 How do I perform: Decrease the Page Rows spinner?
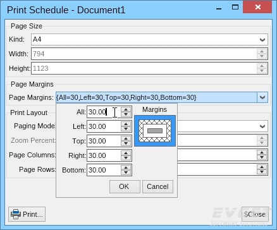pyautogui.click(x=262, y=172)
